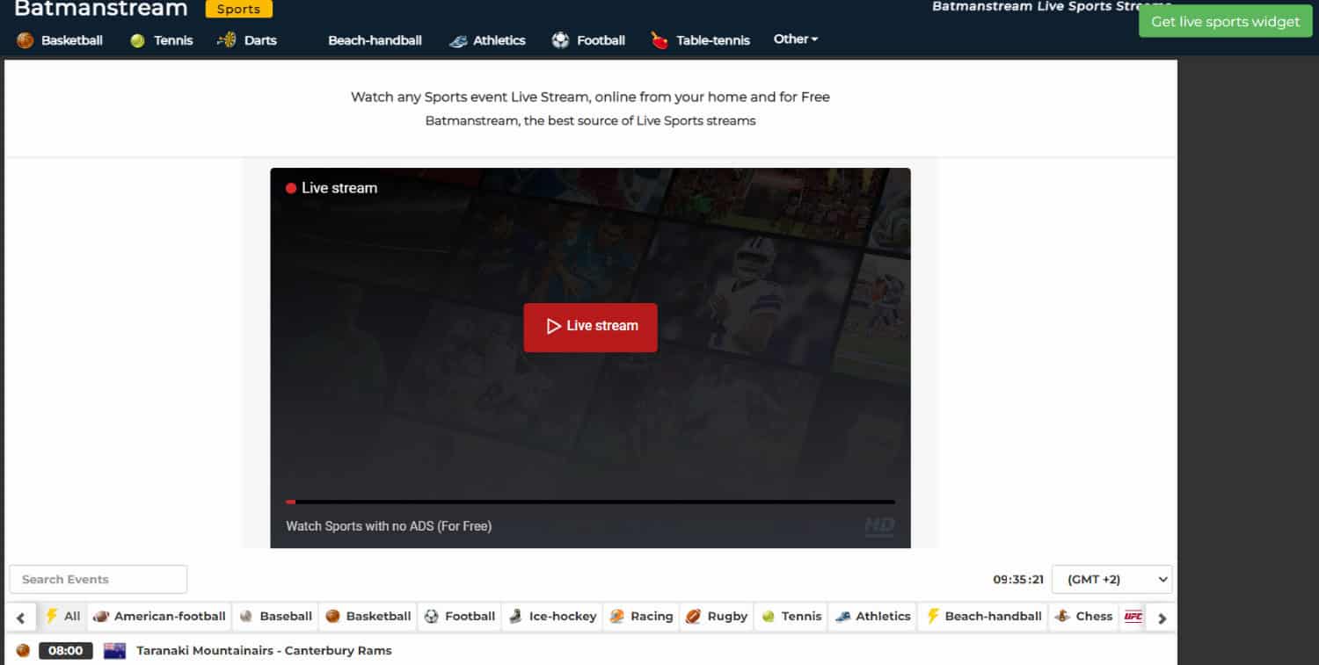The width and height of the screenshot is (1319, 665).
Task: Click the HD badge in the video player
Action: coord(879,526)
